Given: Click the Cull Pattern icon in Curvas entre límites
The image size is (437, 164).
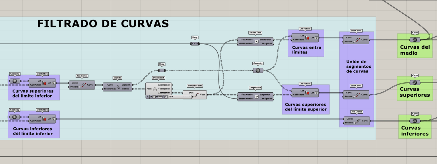Looking at the screenshot, I should point(307,38).
